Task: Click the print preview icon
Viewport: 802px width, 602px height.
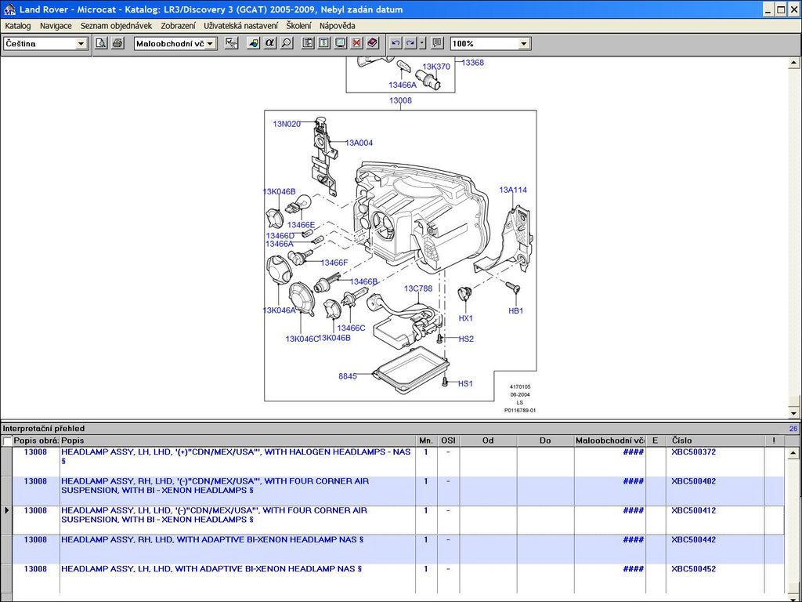Action: coord(101,43)
